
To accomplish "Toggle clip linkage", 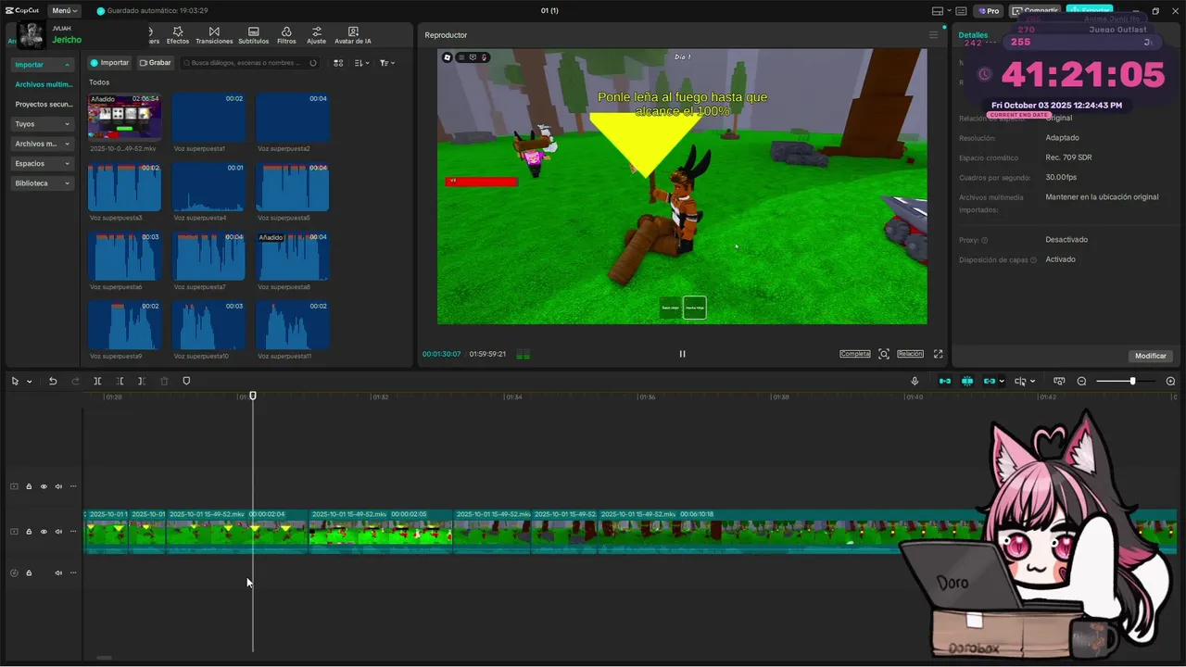I will pyautogui.click(x=990, y=381).
